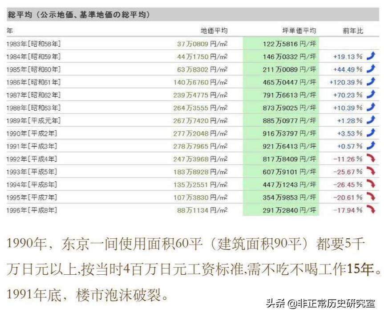Click the blue up arrow in the 1990年 row
The height and width of the screenshot is (317, 384).
pyautogui.click(x=371, y=132)
